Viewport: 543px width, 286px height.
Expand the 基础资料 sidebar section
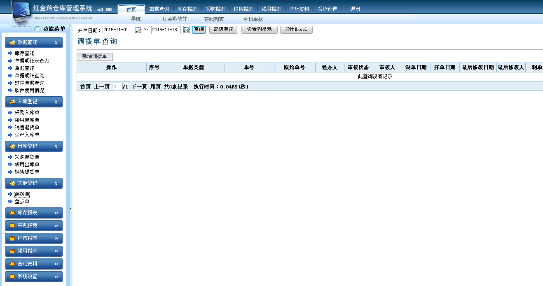[56, 264]
